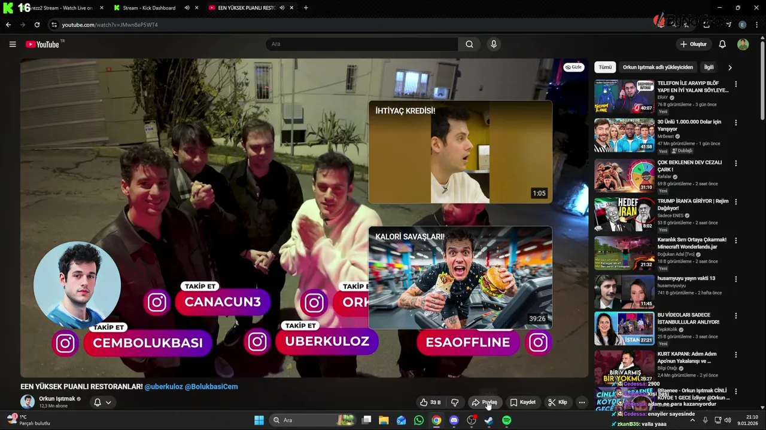Hide end screen cards with Gizle
The width and height of the screenshot is (766, 430).
click(x=573, y=67)
